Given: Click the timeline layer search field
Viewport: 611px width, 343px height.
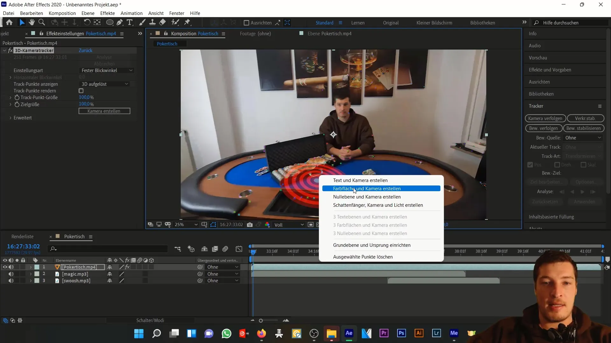Looking at the screenshot, I should click(x=108, y=249).
